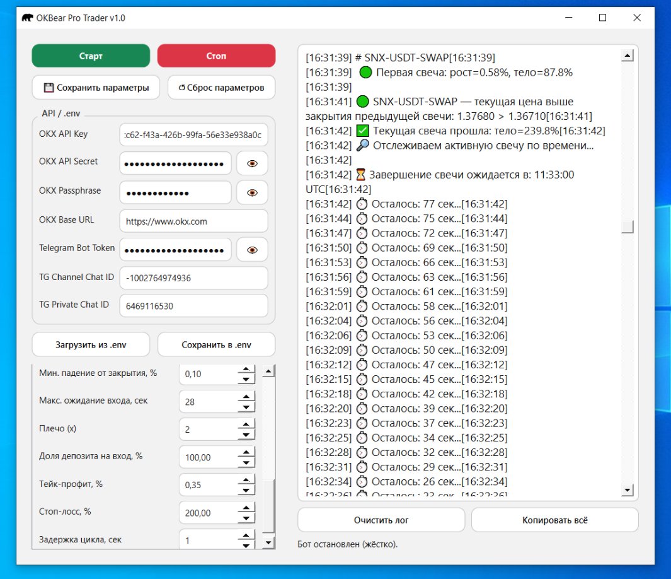Increase Плечо (x) value with up arrow
Screen dimensions: 671x579
246,424
